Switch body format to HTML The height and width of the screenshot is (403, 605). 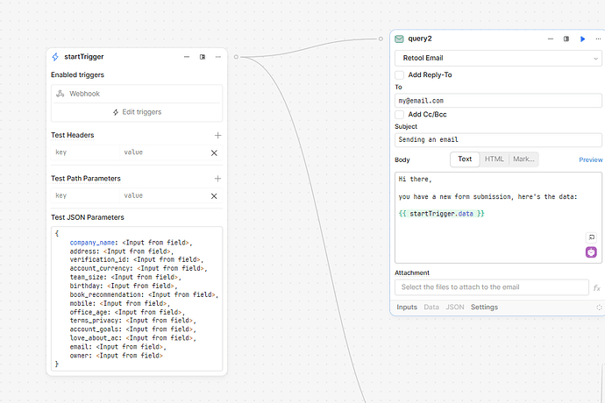pyautogui.click(x=495, y=159)
